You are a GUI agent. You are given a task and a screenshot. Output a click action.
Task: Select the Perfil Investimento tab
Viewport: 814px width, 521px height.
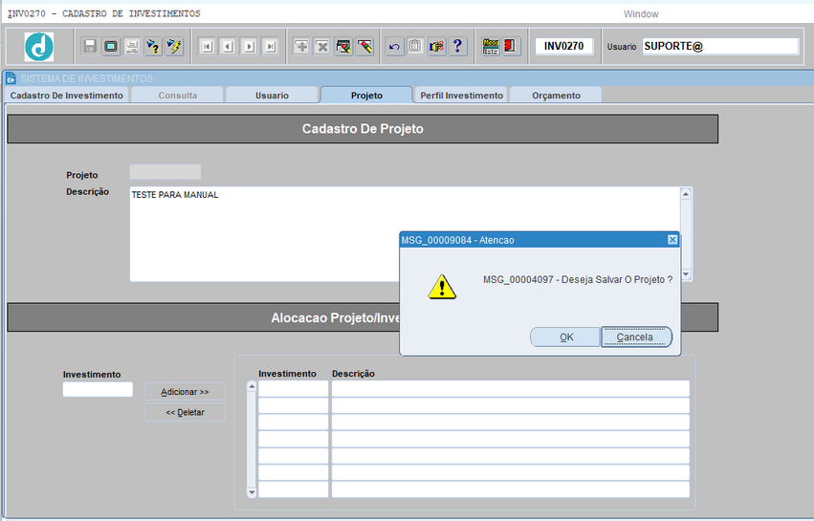click(x=461, y=96)
